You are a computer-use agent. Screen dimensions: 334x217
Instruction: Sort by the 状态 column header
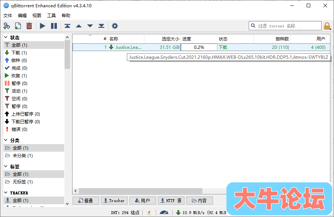[236, 39]
